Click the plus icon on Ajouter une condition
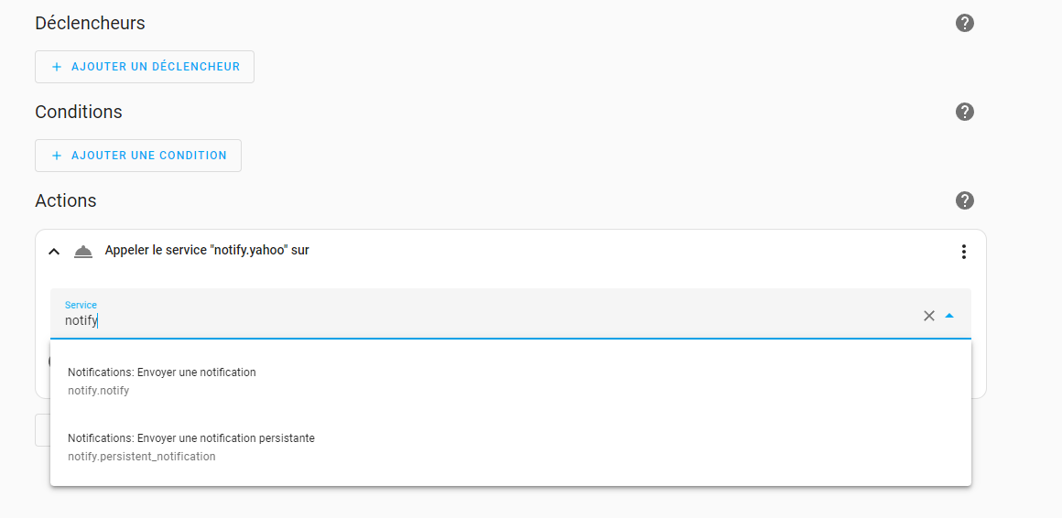This screenshot has width=1062, height=518. (57, 156)
